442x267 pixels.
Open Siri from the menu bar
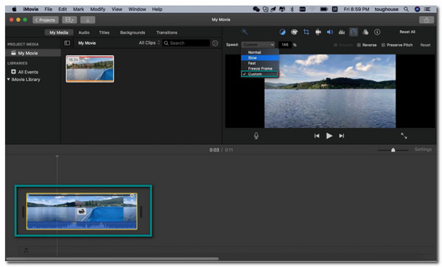tap(417, 10)
